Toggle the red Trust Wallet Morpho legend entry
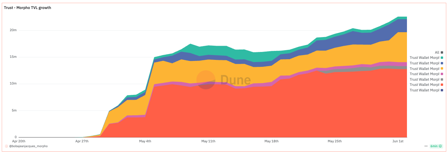The image size is (448, 152). [426, 84]
